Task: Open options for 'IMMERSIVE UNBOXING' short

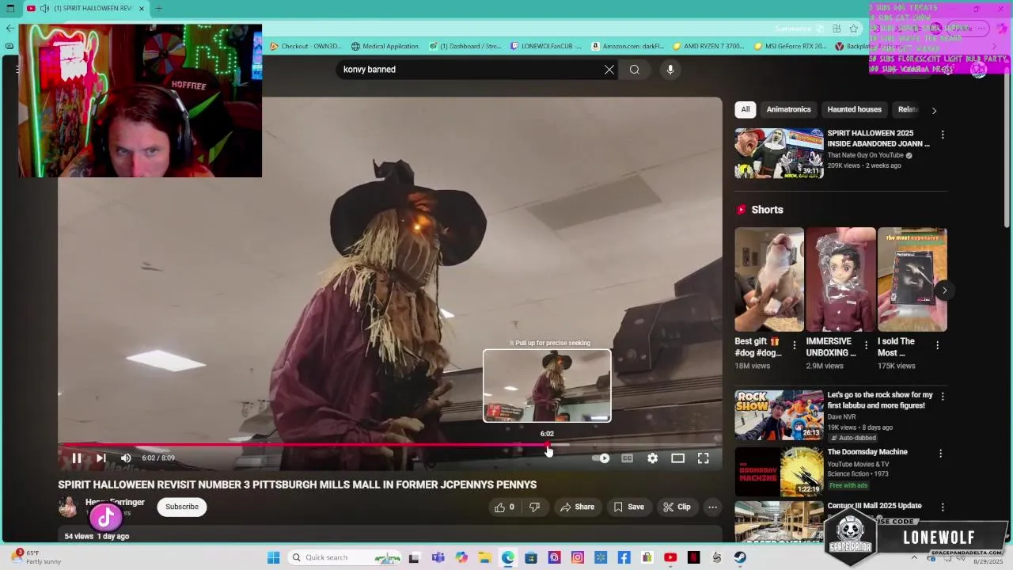Action: click(x=866, y=345)
